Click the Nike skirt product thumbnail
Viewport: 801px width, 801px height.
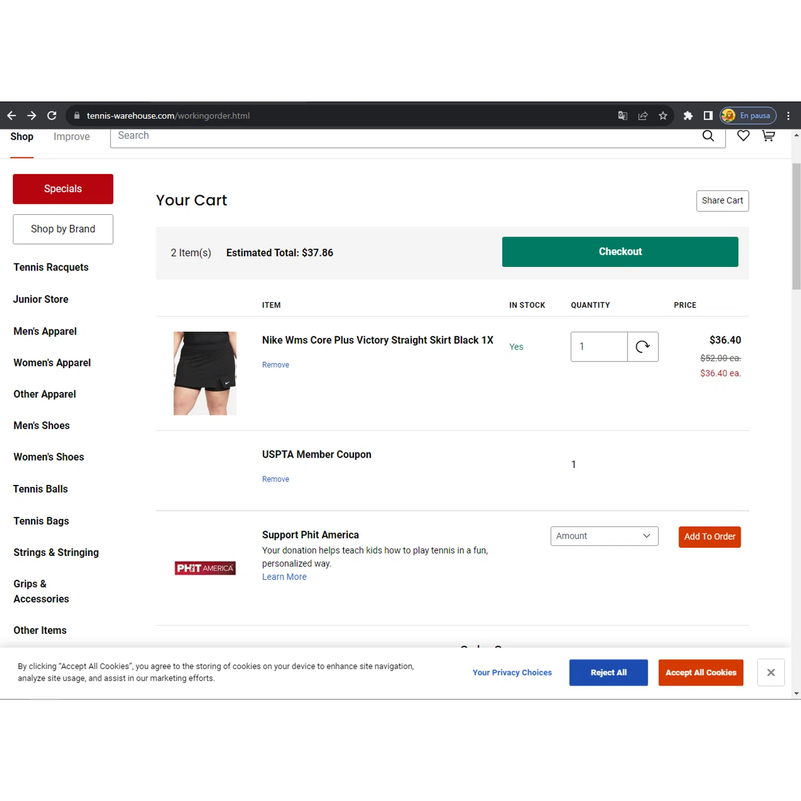coord(205,373)
